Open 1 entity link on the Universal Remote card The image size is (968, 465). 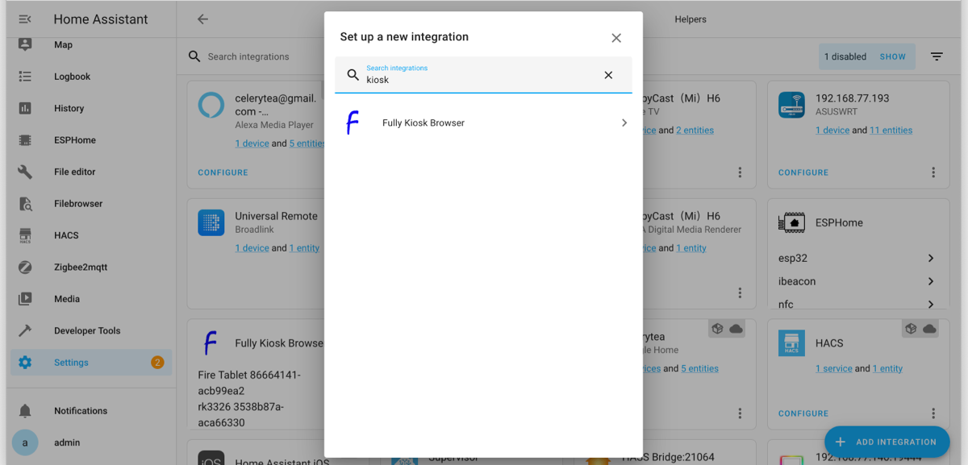(x=304, y=248)
